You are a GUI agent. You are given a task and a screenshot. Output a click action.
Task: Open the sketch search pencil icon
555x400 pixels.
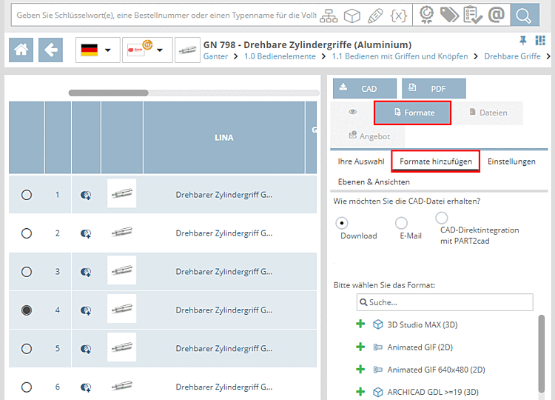(x=375, y=16)
